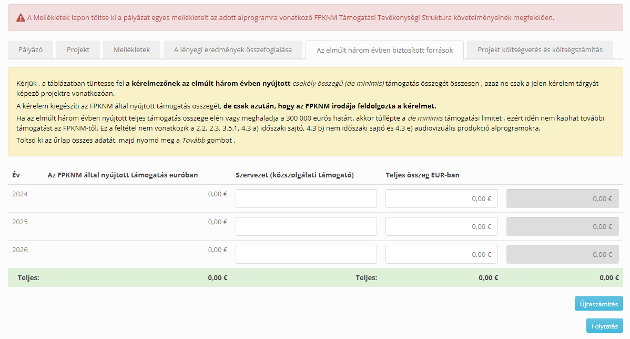Click the gray read-only total for 2024
Screen dimensions: 630x339
click(x=562, y=198)
